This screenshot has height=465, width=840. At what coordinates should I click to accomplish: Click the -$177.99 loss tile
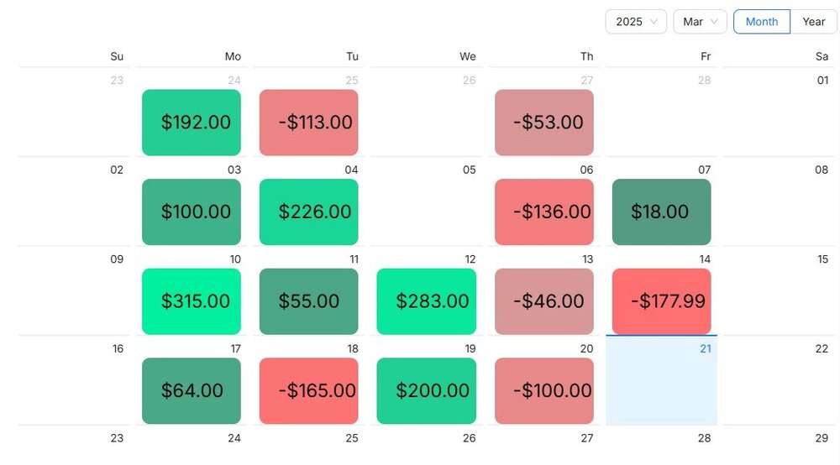click(x=662, y=301)
